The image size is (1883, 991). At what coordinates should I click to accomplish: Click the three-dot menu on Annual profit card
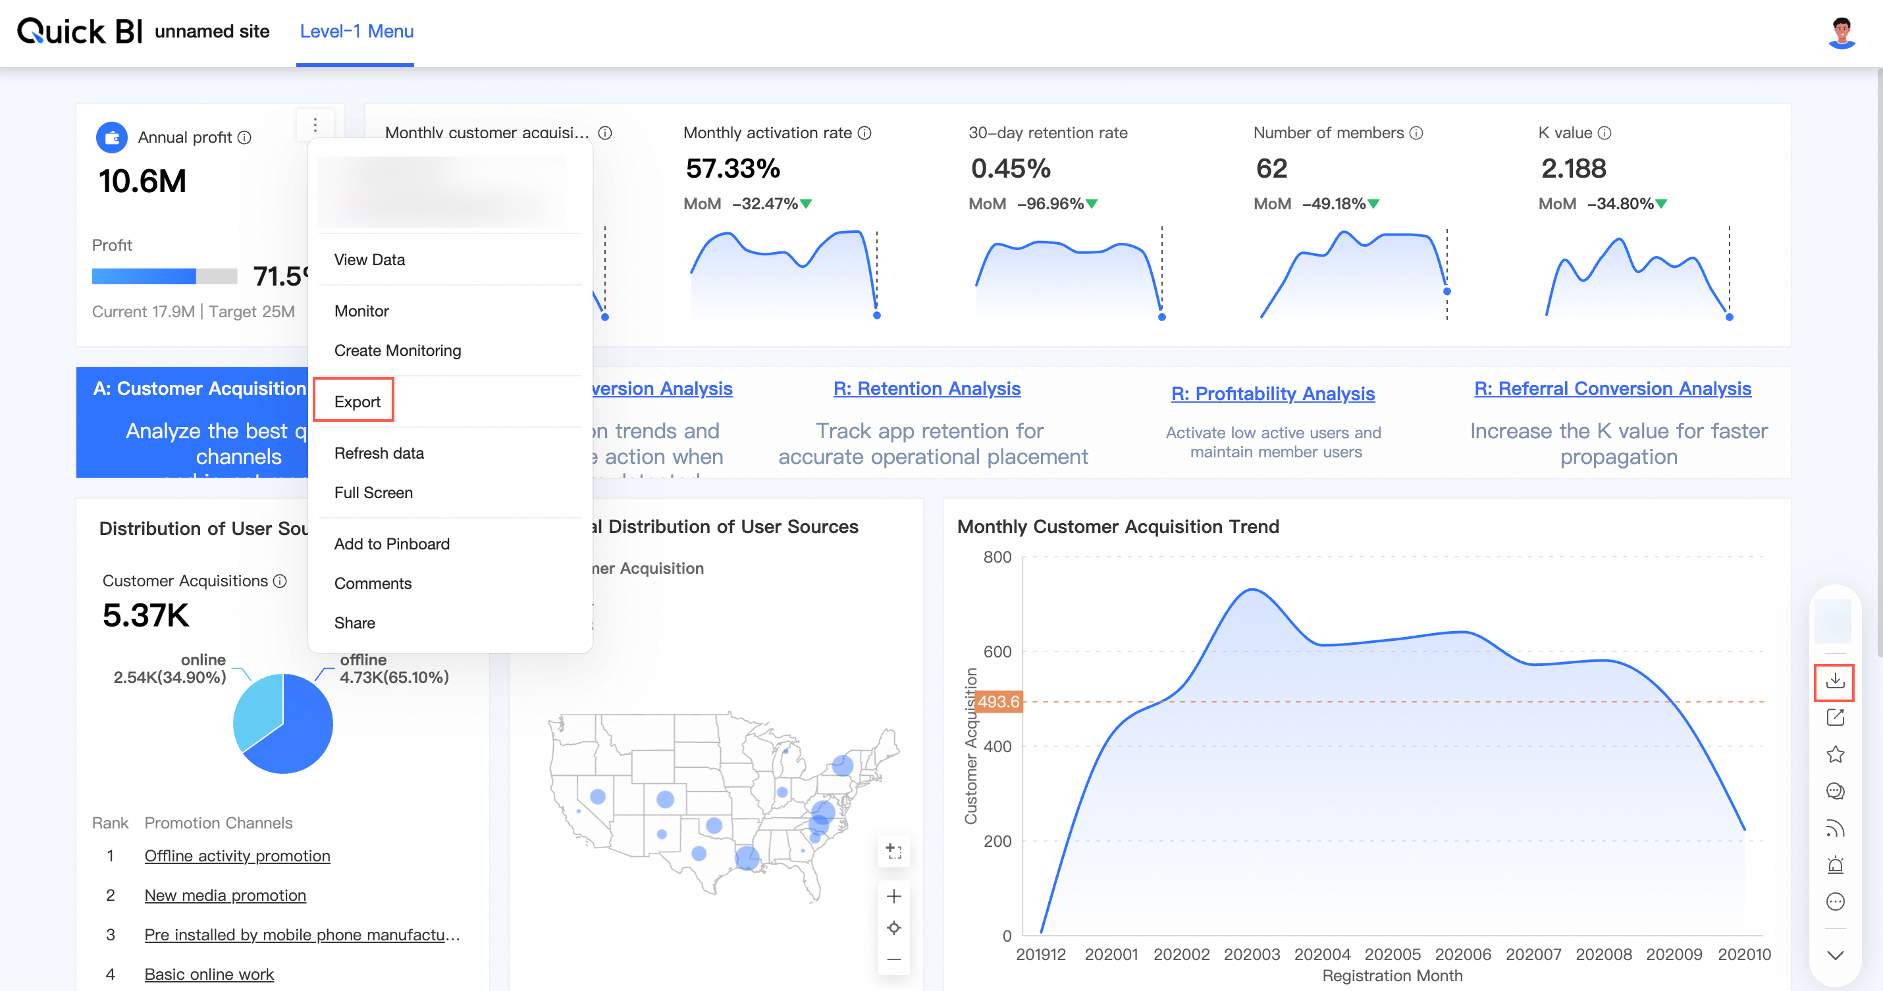click(x=315, y=125)
